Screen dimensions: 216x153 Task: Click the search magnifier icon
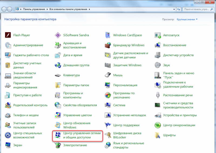pyautogui.click(x=212, y=9)
